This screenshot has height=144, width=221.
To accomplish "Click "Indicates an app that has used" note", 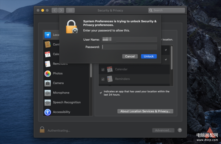I will click(137, 93).
